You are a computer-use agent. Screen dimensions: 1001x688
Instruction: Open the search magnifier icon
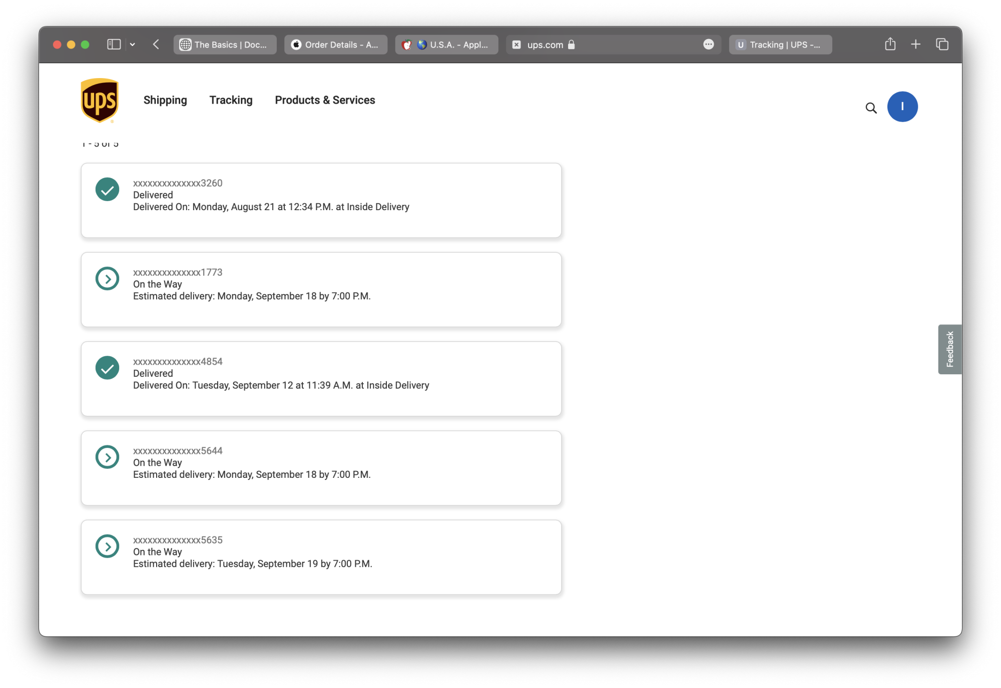pyautogui.click(x=871, y=108)
